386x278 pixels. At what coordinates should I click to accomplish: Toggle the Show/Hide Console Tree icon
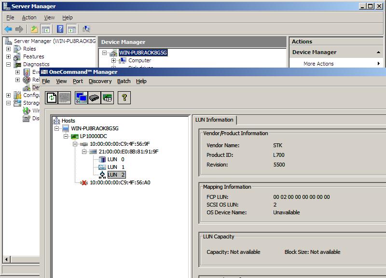pyautogui.click(x=45, y=29)
